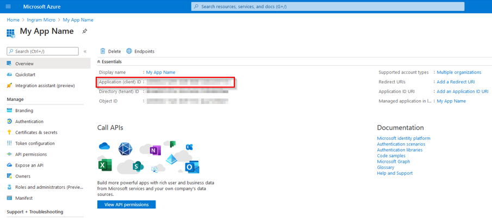Open the Code samples link
The height and width of the screenshot is (221, 492).
391,156
